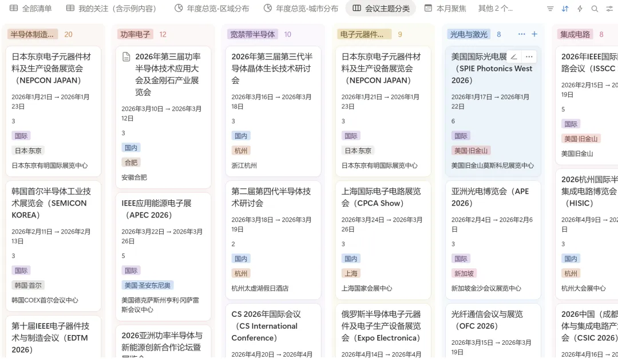Click 韩国COEX首尔会议中心 venue text
Viewport: 618px width, 359px height.
pos(45,300)
